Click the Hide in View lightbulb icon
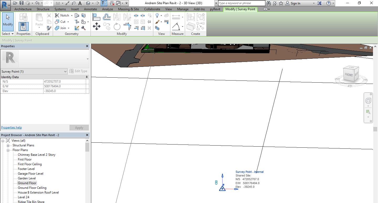The width and height of the screenshot is (378, 203). coord(157,16)
